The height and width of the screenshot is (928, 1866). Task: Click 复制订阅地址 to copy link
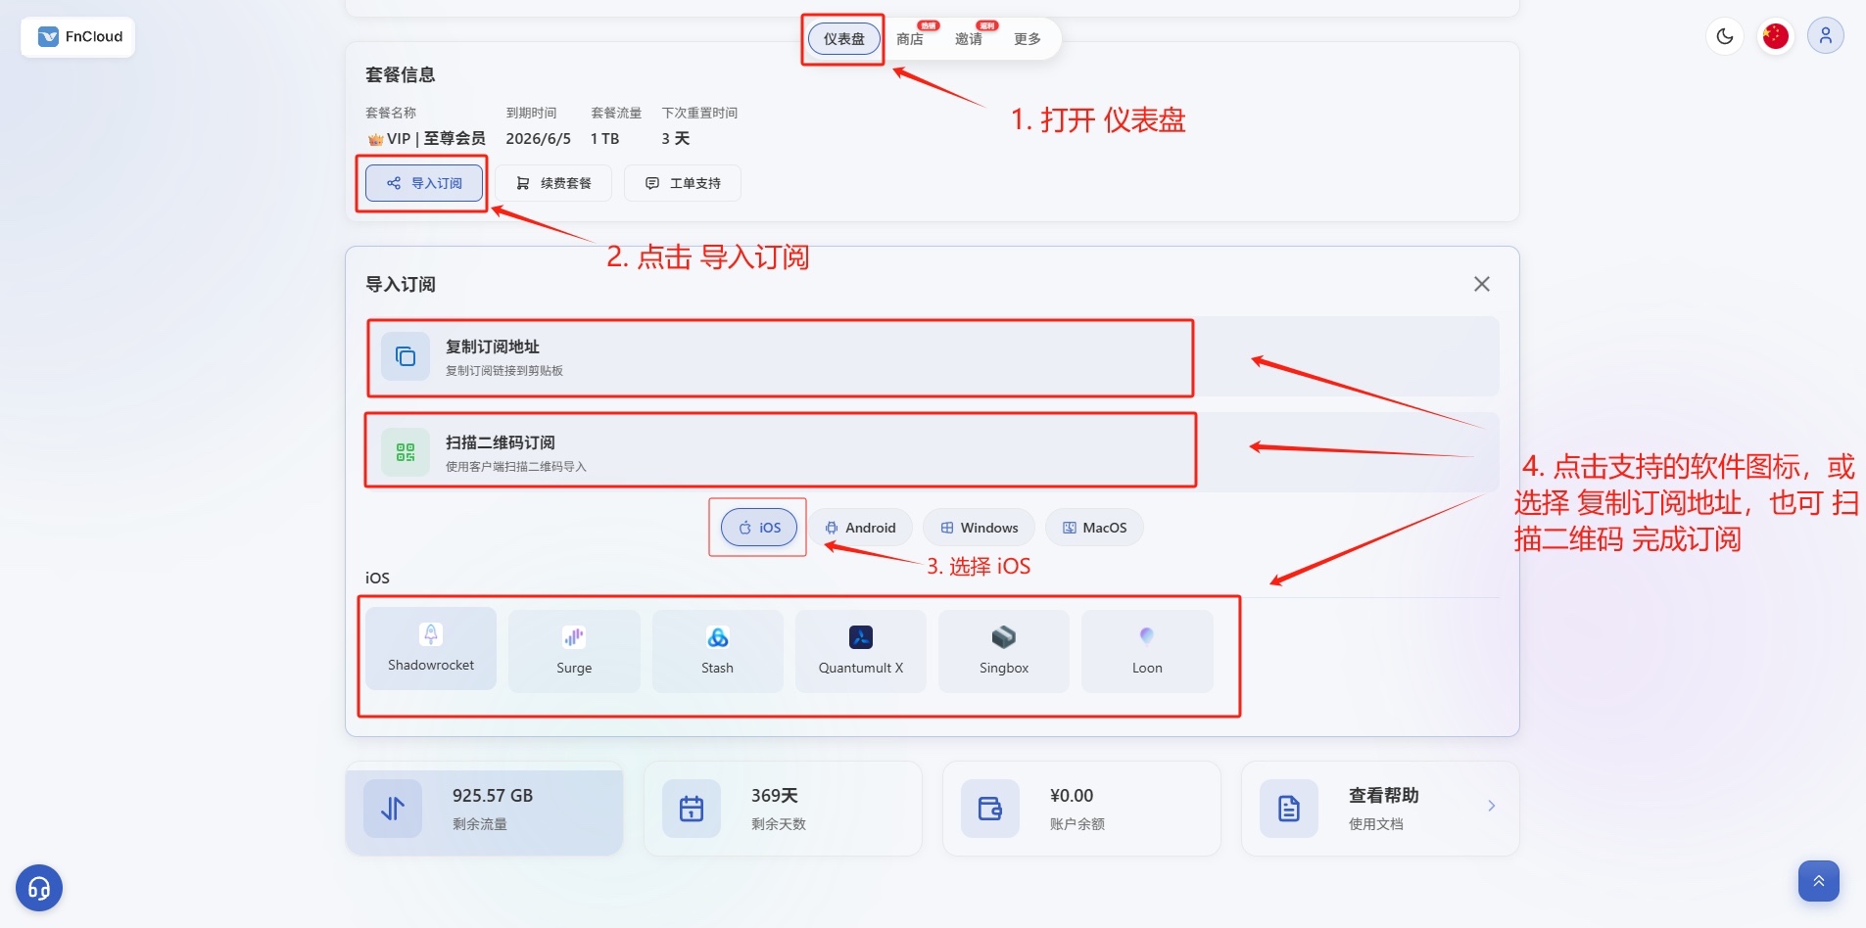pyautogui.click(x=780, y=357)
